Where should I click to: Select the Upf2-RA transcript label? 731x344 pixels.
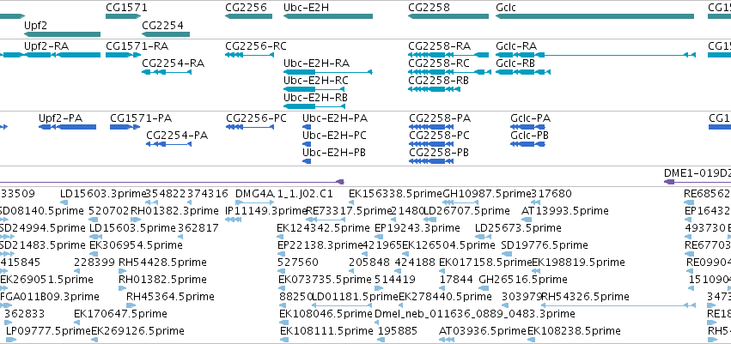tap(46, 46)
